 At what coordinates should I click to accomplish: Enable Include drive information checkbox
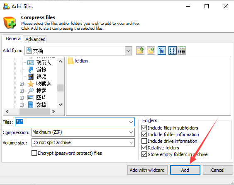pyautogui.click(x=144, y=141)
